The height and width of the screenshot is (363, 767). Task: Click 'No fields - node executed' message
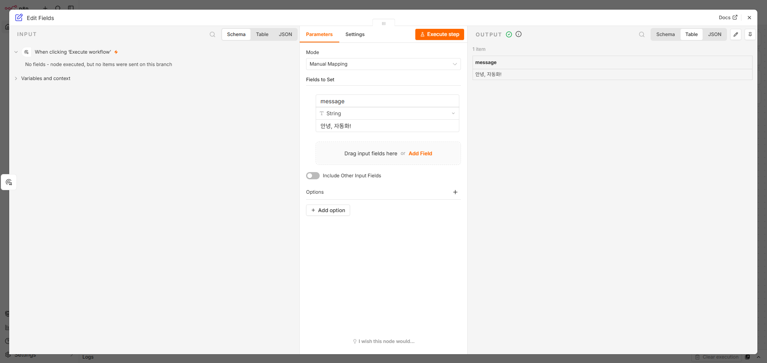[x=98, y=64]
